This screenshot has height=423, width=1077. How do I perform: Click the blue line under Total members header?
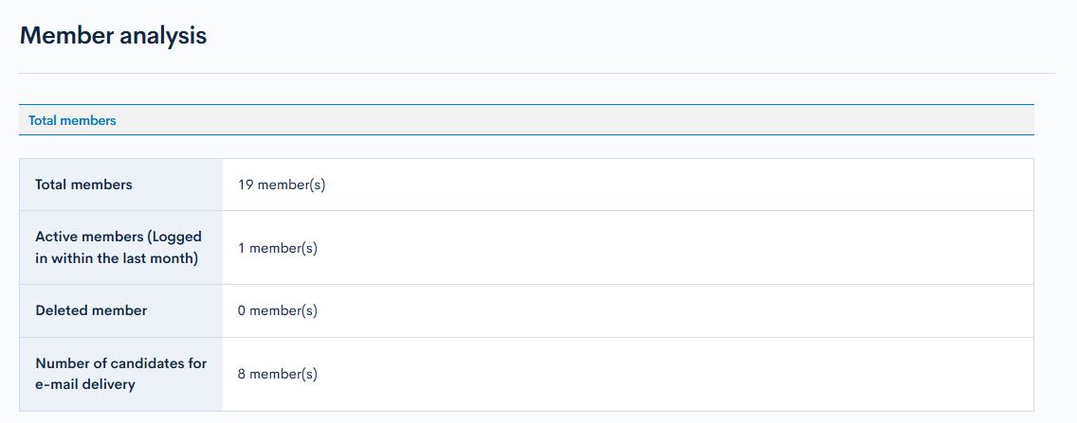coord(526,134)
